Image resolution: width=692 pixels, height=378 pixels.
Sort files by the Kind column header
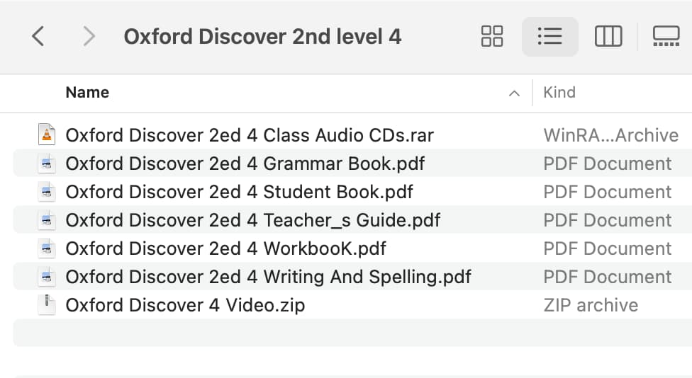click(x=559, y=93)
